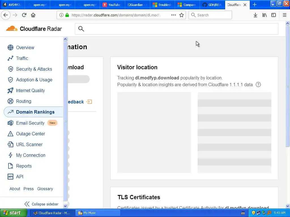Open the Glossary link
Image resolution: width=290 pixels, height=217 pixels.
click(45, 189)
